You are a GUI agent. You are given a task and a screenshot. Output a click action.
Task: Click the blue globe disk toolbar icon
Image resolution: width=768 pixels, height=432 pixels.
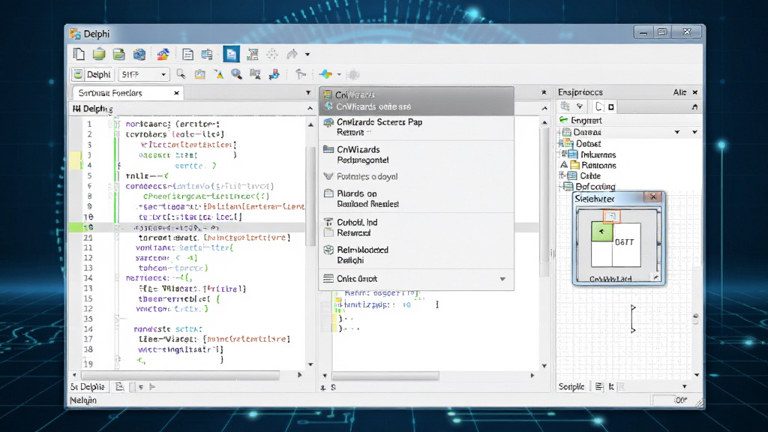coord(139,54)
